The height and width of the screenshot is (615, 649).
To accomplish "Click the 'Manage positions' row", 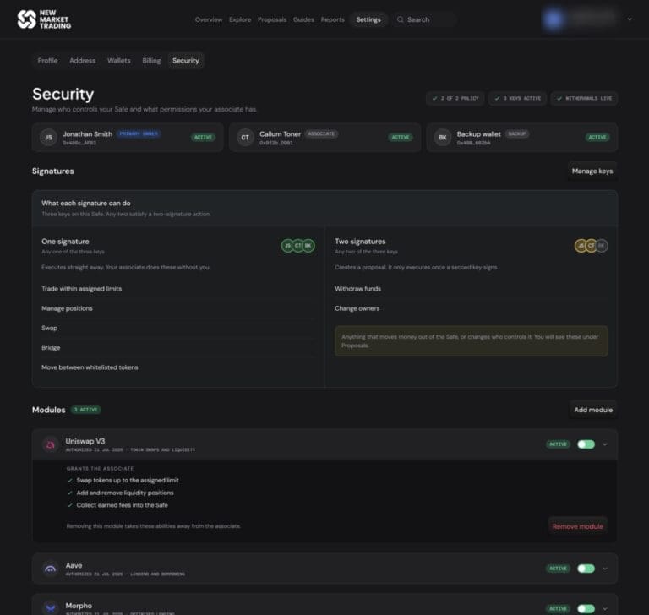I will tap(178, 308).
